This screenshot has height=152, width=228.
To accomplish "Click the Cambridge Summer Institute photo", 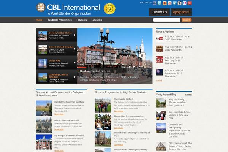I will [x=44, y=108].
